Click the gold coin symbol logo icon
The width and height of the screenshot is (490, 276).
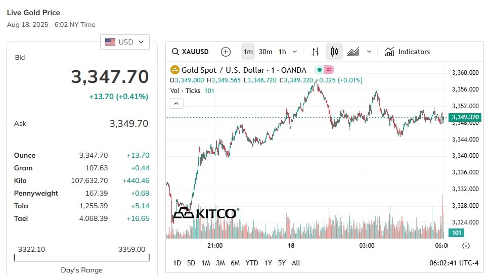pyautogui.click(x=174, y=70)
